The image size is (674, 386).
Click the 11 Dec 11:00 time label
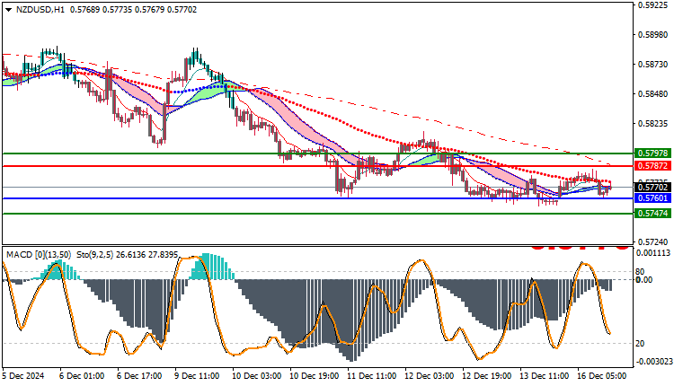tap(372, 376)
